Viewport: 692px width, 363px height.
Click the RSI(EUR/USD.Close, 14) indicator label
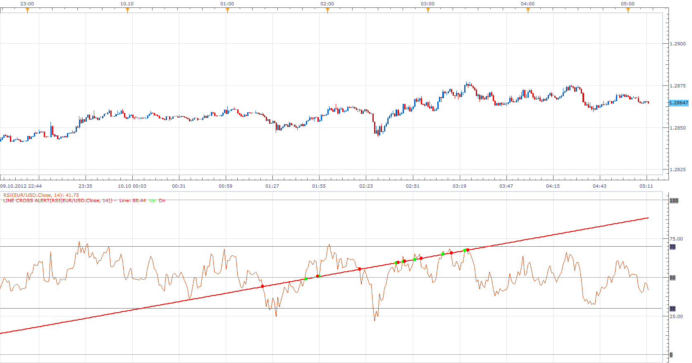pyautogui.click(x=41, y=195)
